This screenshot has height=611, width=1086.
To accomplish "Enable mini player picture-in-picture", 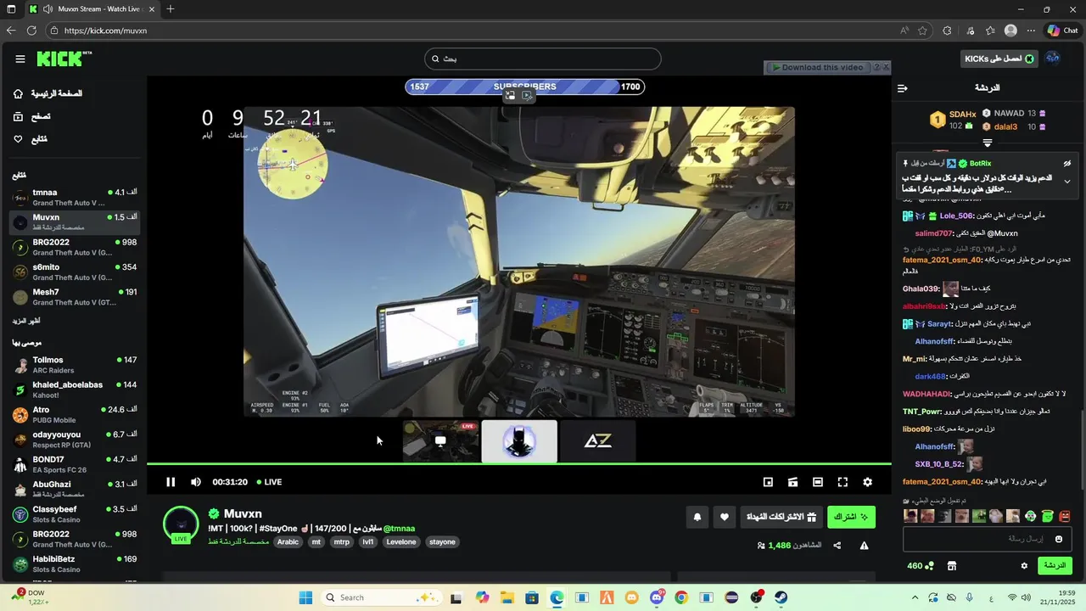I will (x=768, y=482).
